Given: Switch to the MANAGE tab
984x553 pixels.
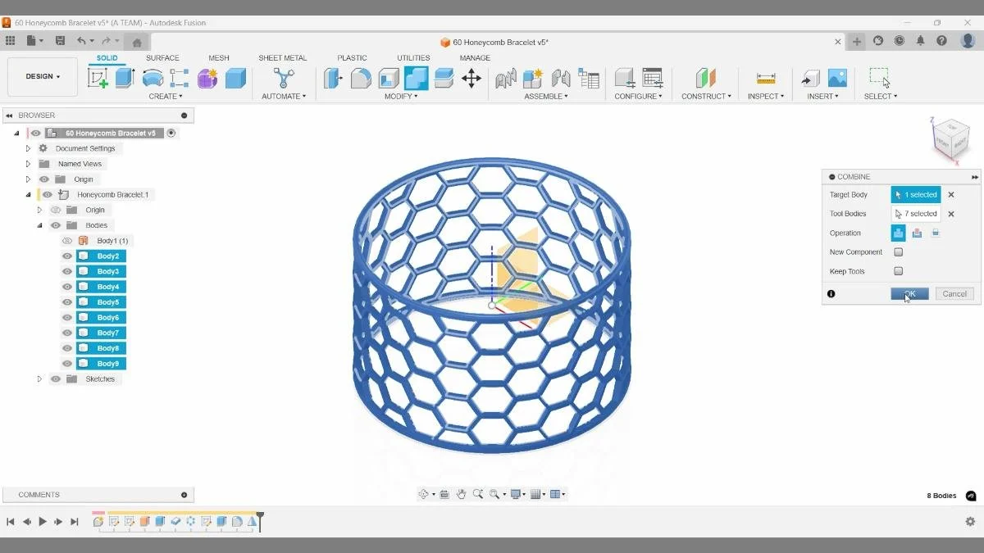Looking at the screenshot, I should 475,58.
